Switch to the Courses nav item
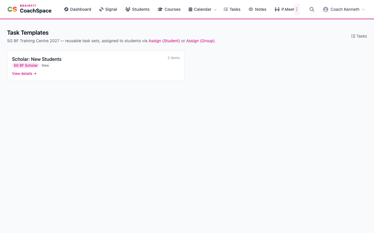Image resolution: width=374 pixels, height=233 pixels. [169, 9]
